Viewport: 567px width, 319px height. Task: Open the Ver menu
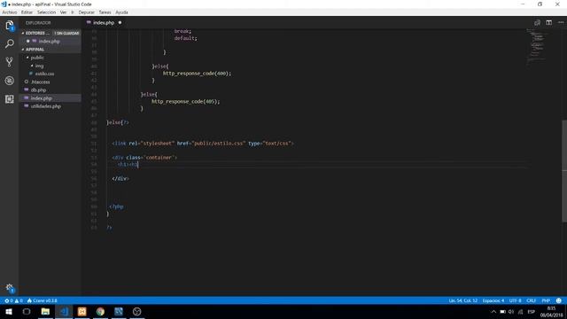[63, 12]
